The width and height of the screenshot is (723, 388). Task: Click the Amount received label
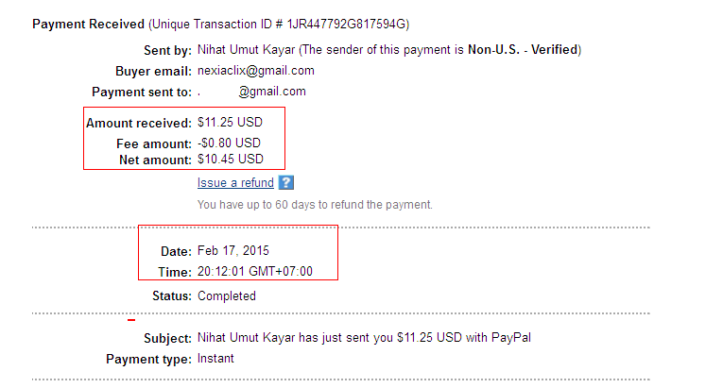point(138,124)
